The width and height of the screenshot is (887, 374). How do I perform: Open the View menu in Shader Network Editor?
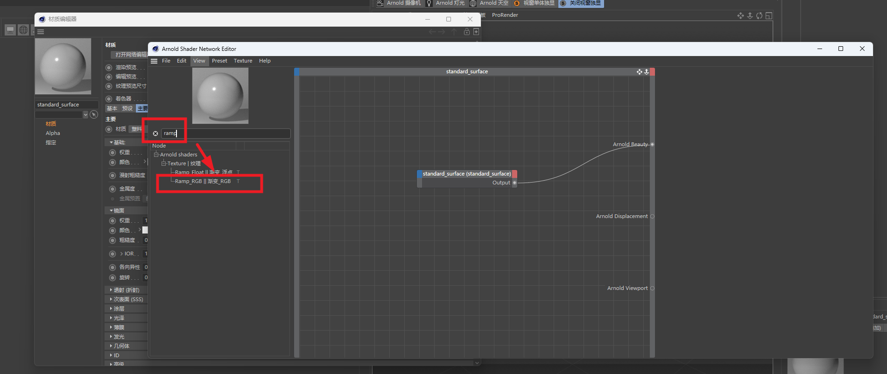tap(199, 61)
